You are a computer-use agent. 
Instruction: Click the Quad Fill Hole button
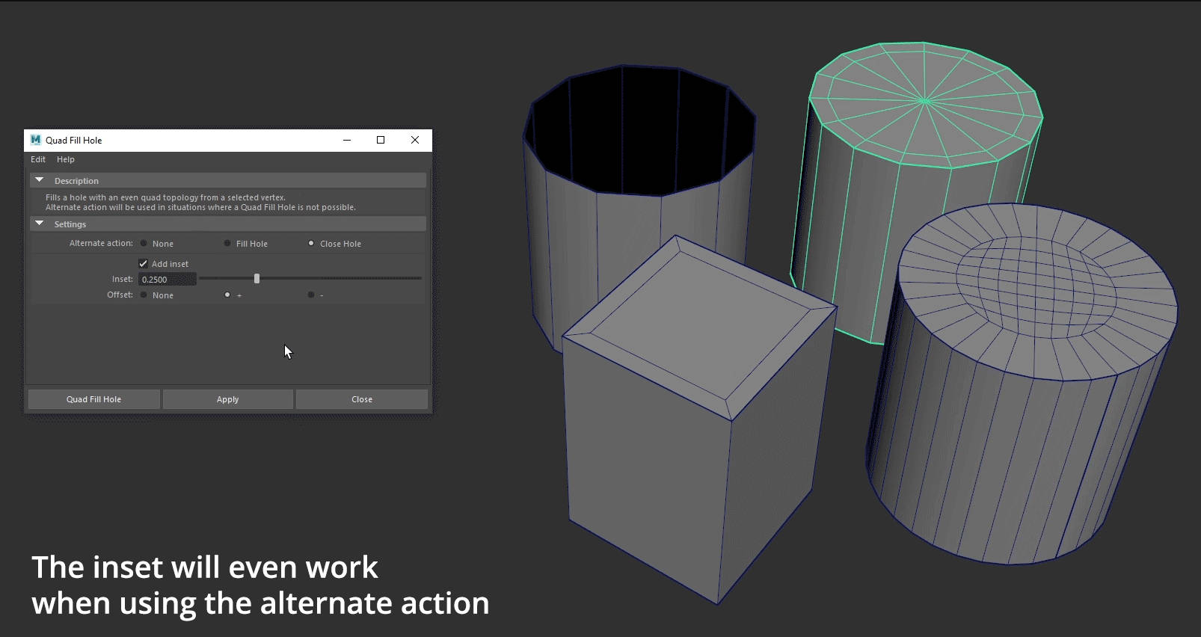point(93,399)
